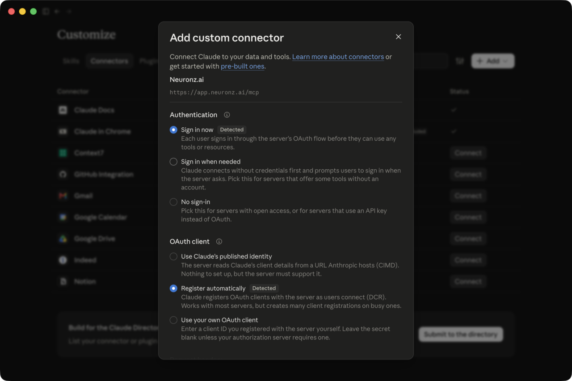The image size is (572, 381).
Task: Select Use your own OAuth client
Action: (x=173, y=320)
